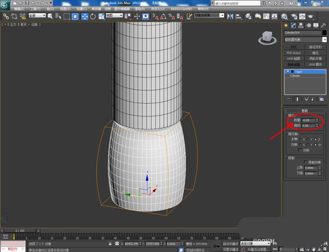Open the Utilities hammer panel icon

(323, 26)
